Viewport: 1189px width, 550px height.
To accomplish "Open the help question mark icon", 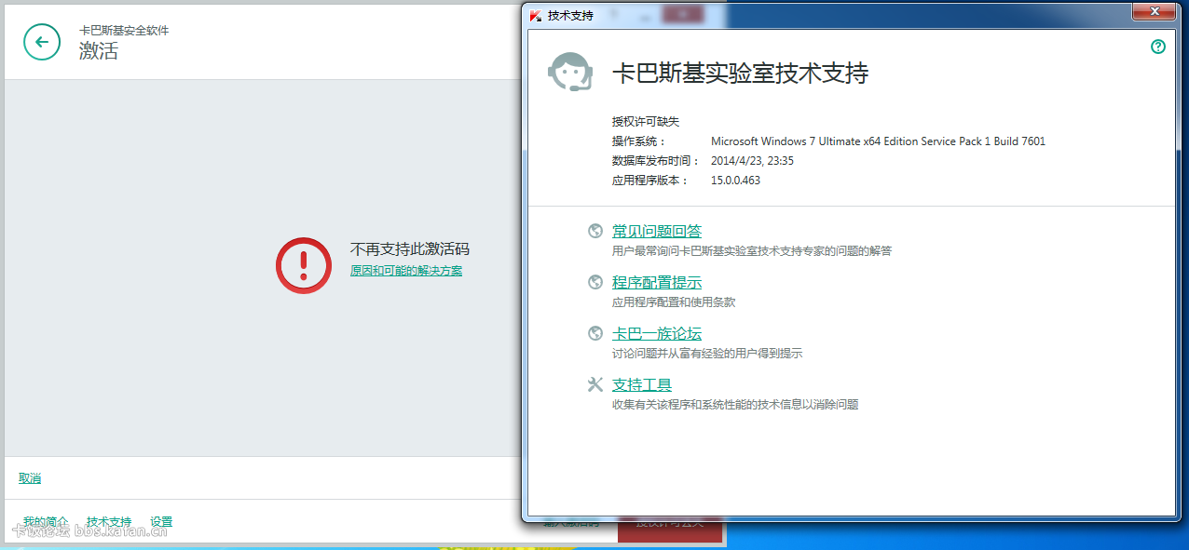I will (1158, 47).
